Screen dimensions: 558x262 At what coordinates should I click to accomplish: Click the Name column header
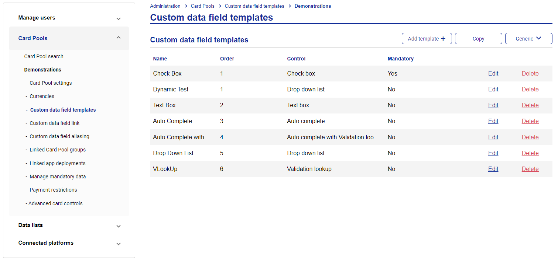[x=160, y=59]
